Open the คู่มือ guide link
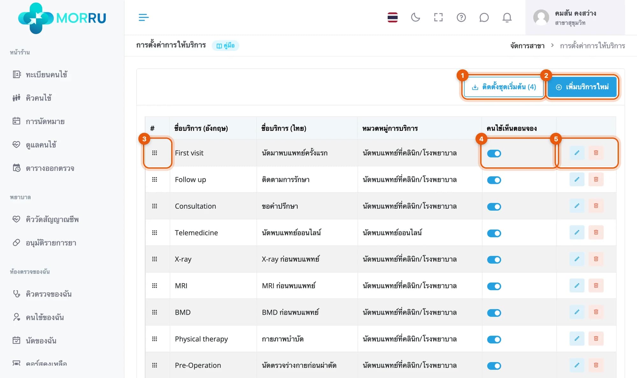Screen dimensions: 637x378 point(225,45)
